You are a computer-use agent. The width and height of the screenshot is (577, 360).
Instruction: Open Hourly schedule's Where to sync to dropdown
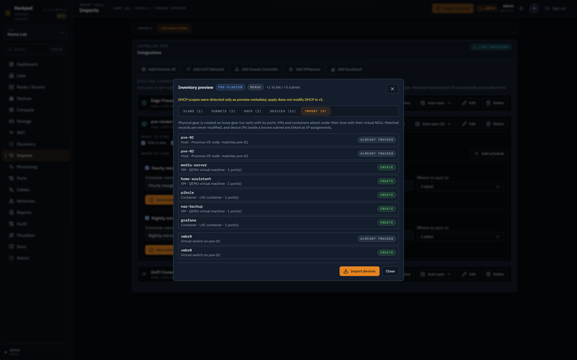click(x=460, y=187)
